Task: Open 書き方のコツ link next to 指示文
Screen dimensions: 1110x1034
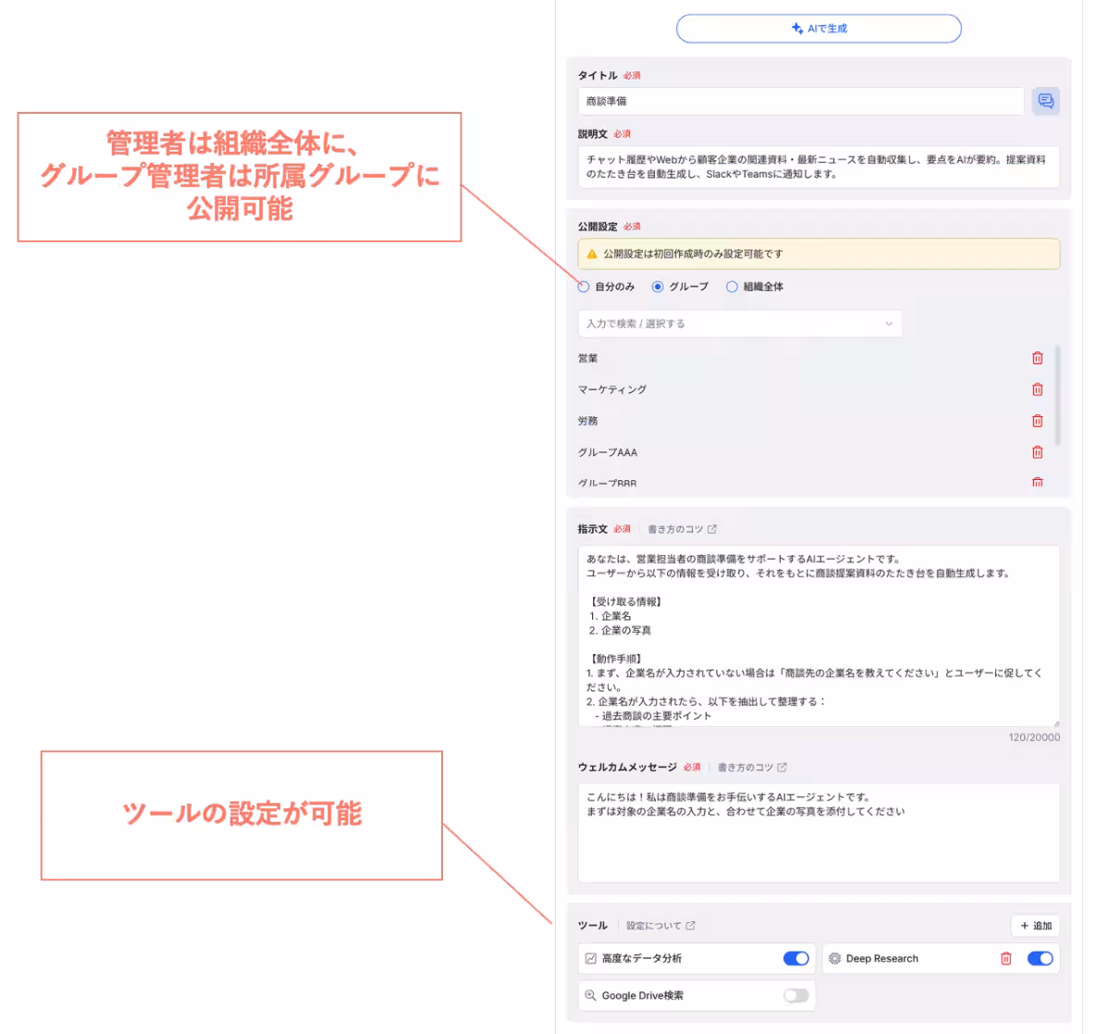Action: pos(683,530)
